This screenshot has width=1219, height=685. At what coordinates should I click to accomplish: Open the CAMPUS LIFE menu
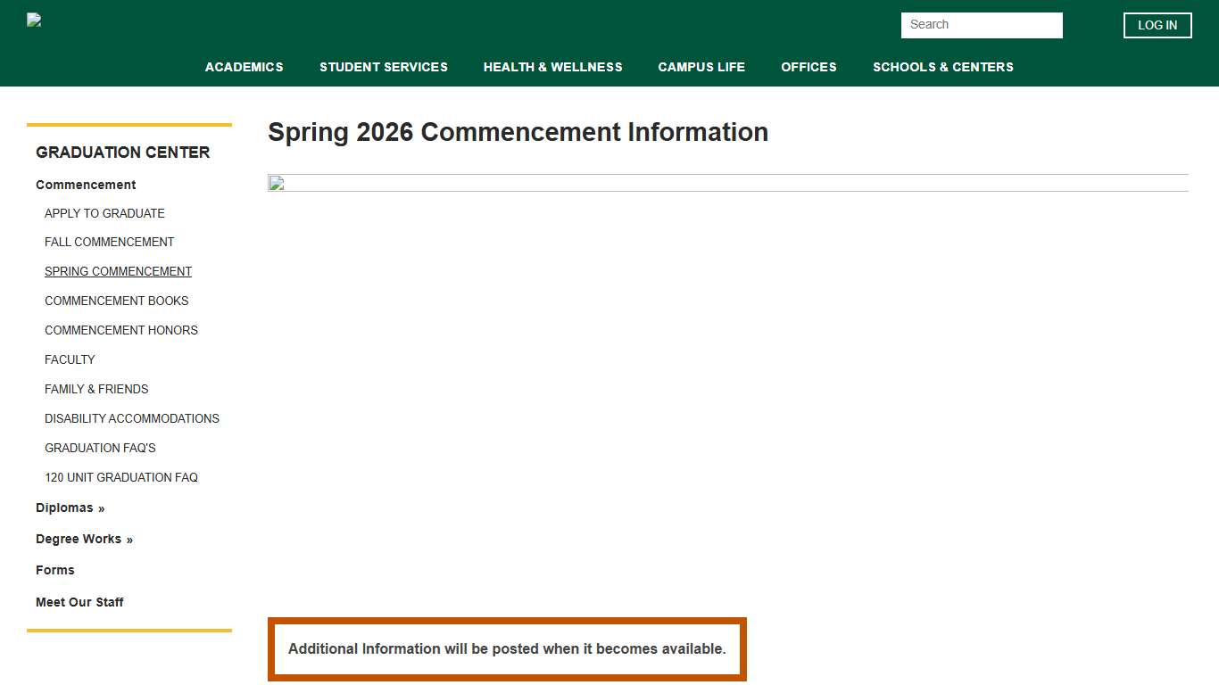coord(701,67)
